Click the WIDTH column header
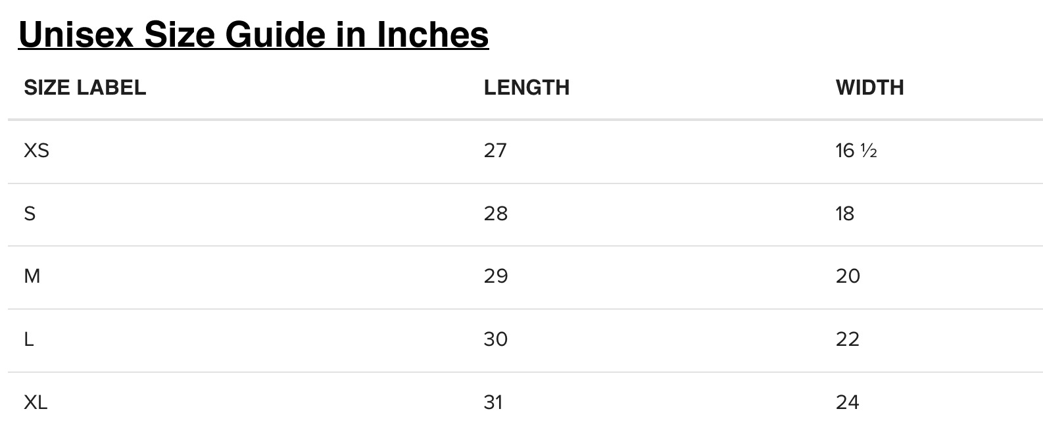 point(869,87)
